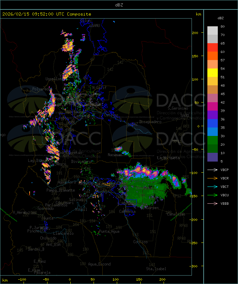Click the Nacunan map label

(x=115, y=155)
